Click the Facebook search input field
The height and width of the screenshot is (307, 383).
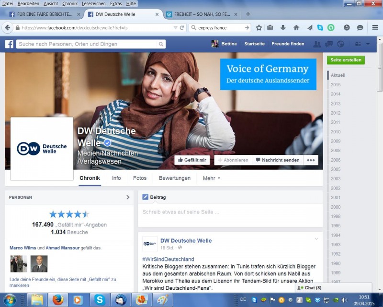87,44
